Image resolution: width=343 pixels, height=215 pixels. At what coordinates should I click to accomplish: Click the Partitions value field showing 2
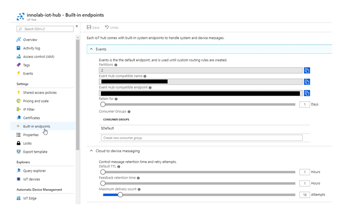point(201,70)
